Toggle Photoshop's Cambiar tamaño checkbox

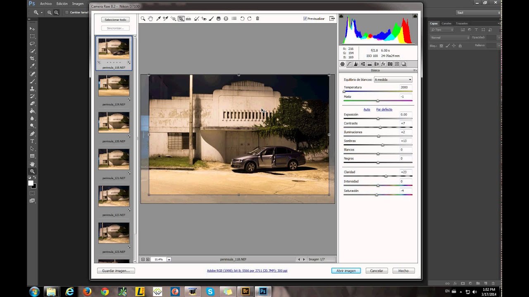tap(67, 12)
